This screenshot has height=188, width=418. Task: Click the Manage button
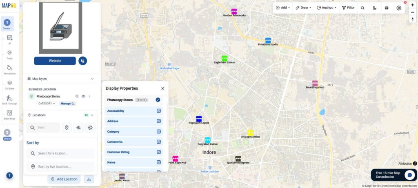click(x=68, y=104)
